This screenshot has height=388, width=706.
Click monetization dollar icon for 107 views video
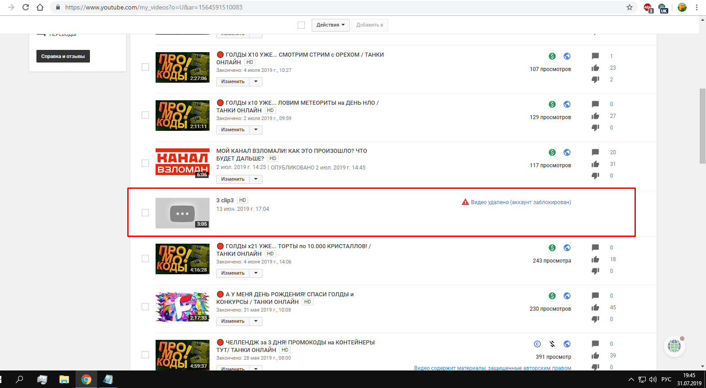(552, 56)
